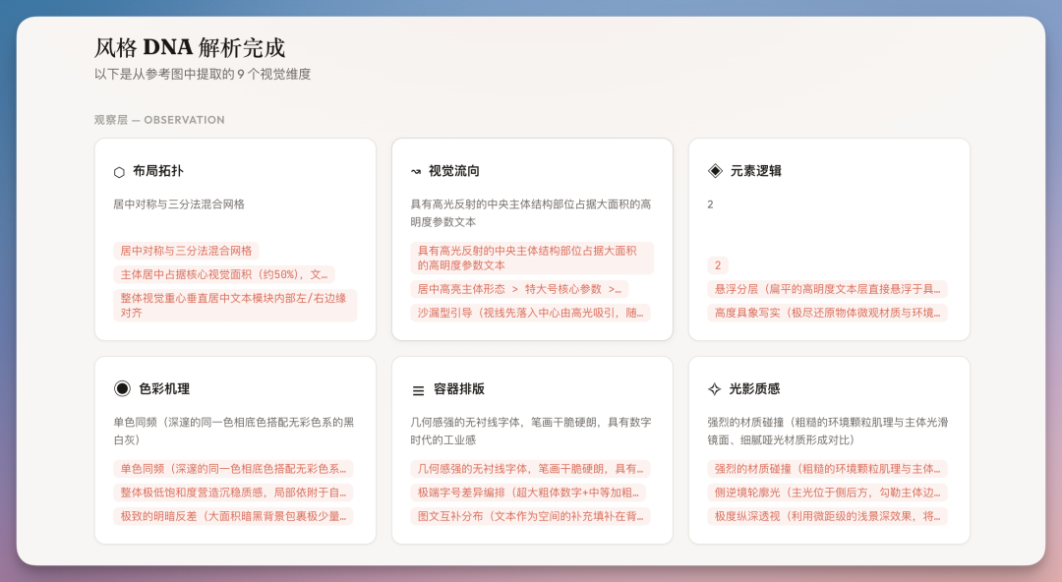
Task: Click the 风格 DNA 解析完成 heading
Action: (190, 47)
